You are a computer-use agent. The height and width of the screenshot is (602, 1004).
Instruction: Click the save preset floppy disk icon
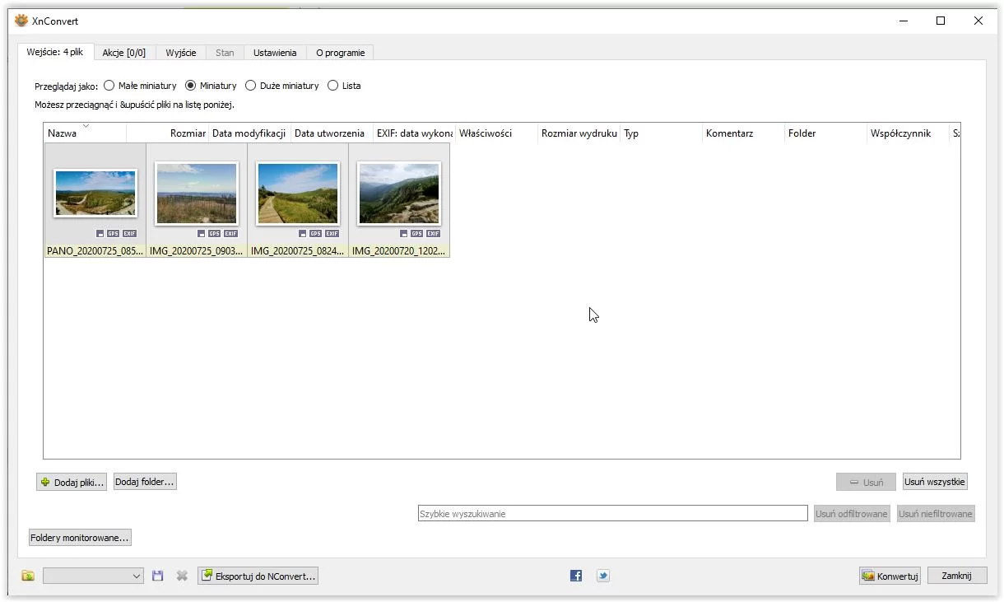[158, 576]
